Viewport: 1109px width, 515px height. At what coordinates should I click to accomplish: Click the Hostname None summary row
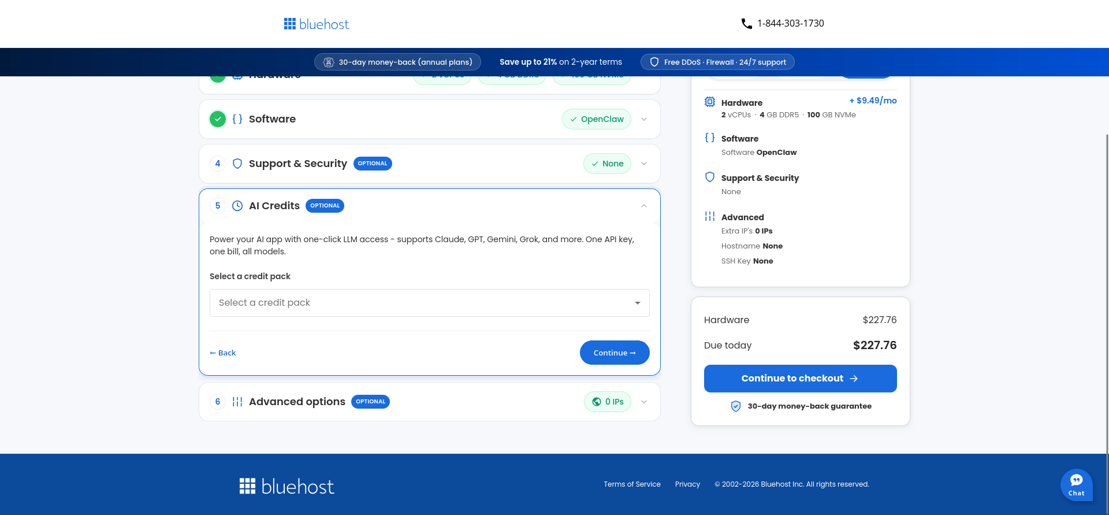pos(752,246)
